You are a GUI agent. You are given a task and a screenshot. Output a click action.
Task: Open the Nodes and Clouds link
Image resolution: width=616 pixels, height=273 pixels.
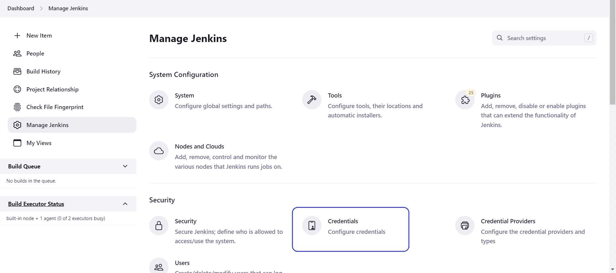(x=200, y=146)
